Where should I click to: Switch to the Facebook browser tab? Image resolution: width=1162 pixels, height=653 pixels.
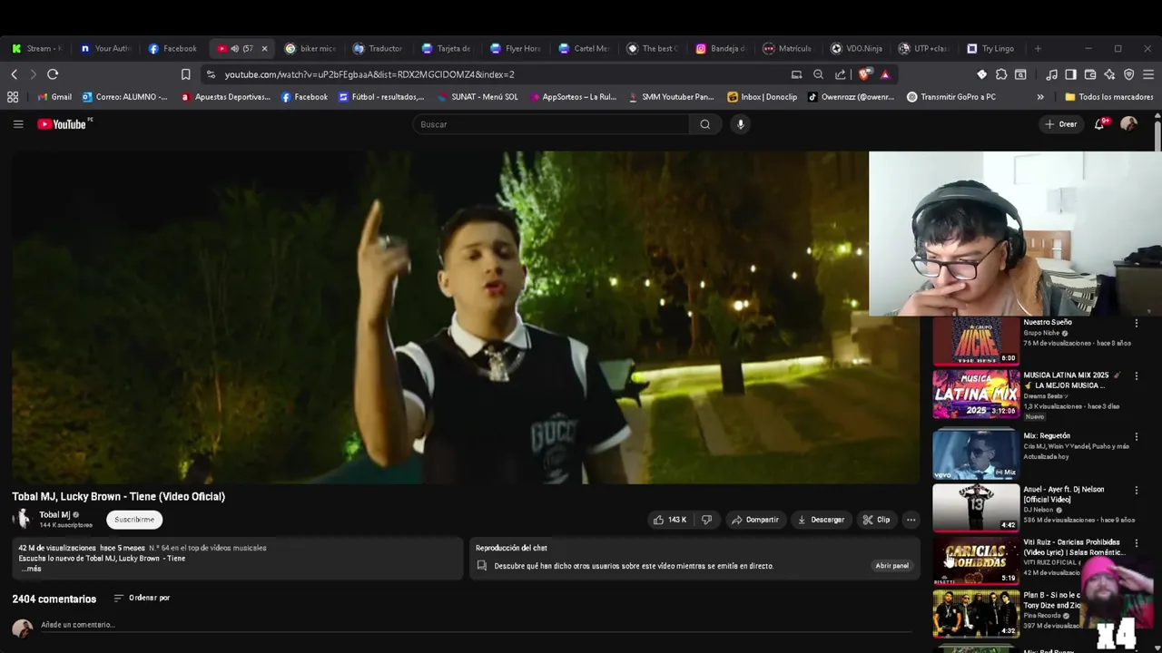coord(172,49)
